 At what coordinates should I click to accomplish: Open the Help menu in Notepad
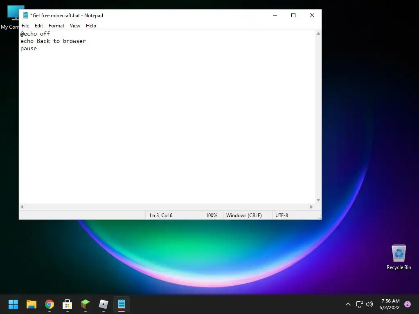pos(91,26)
